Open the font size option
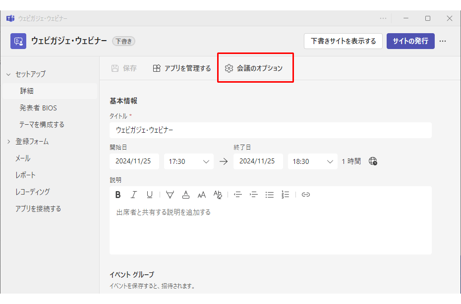 pyautogui.click(x=202, y=195)
